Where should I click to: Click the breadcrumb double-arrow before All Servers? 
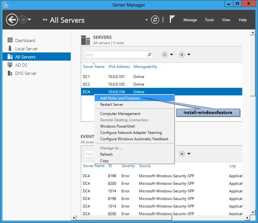[x=45, y=20]
